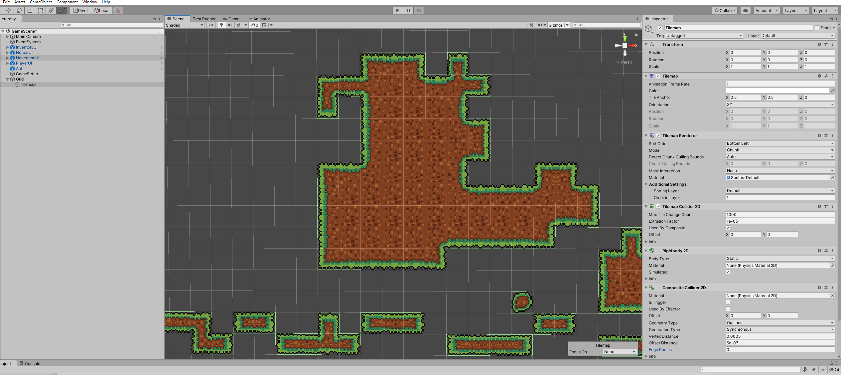Click the Pivot toggle button
The image size is (841, 375).
[80, 10]
